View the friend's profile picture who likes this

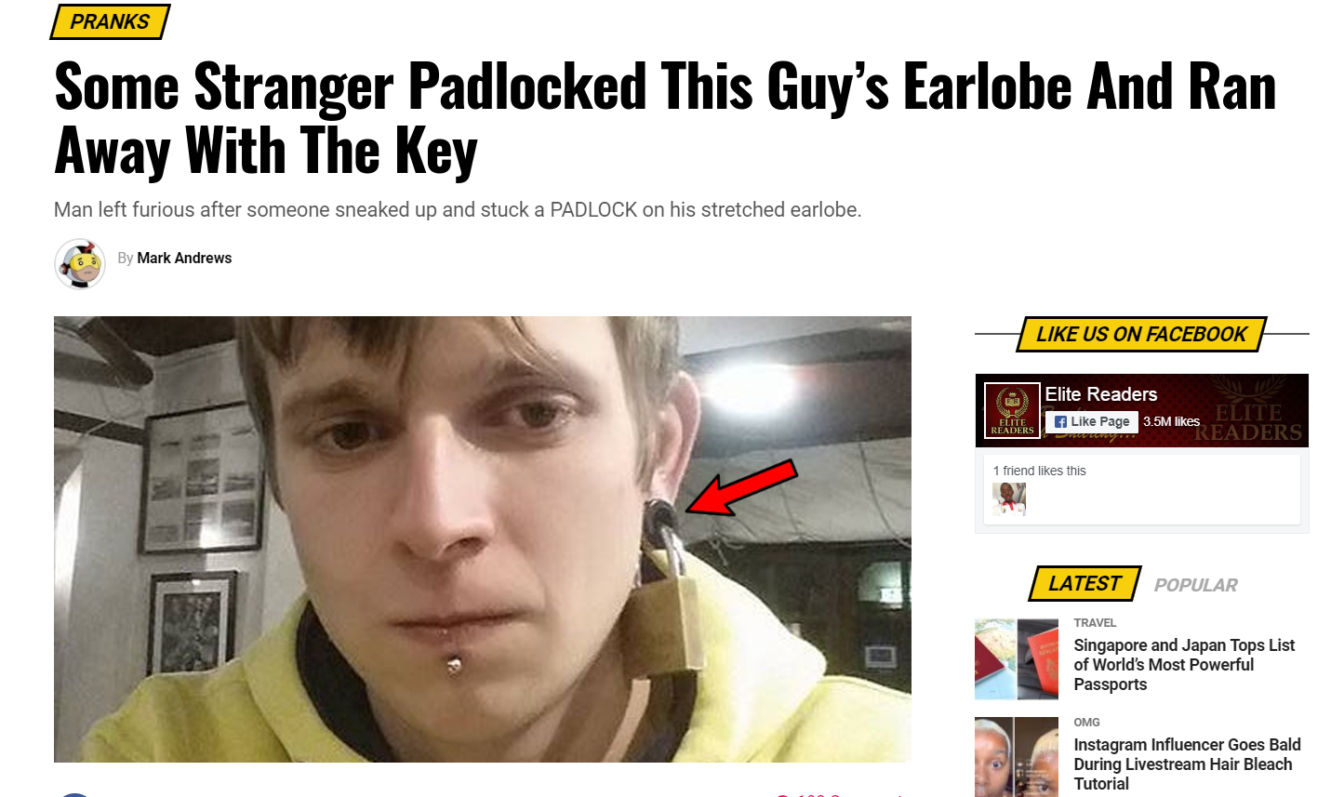coord(1009,498)
